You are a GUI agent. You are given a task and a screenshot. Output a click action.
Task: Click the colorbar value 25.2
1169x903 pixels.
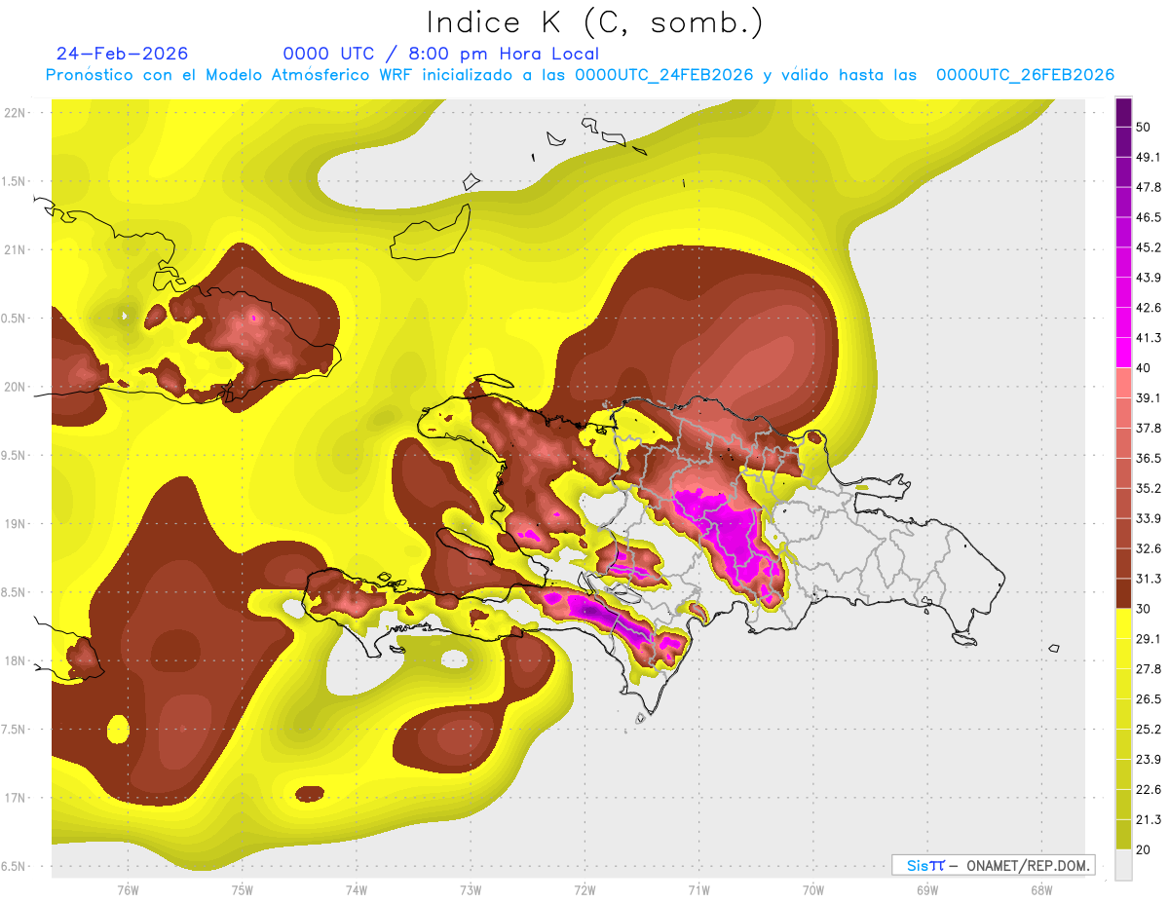(1149, 729)
